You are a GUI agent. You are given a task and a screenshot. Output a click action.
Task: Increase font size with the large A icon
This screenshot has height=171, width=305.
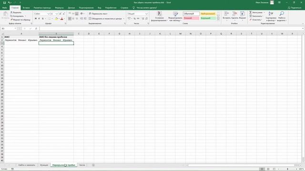point(61,14)
